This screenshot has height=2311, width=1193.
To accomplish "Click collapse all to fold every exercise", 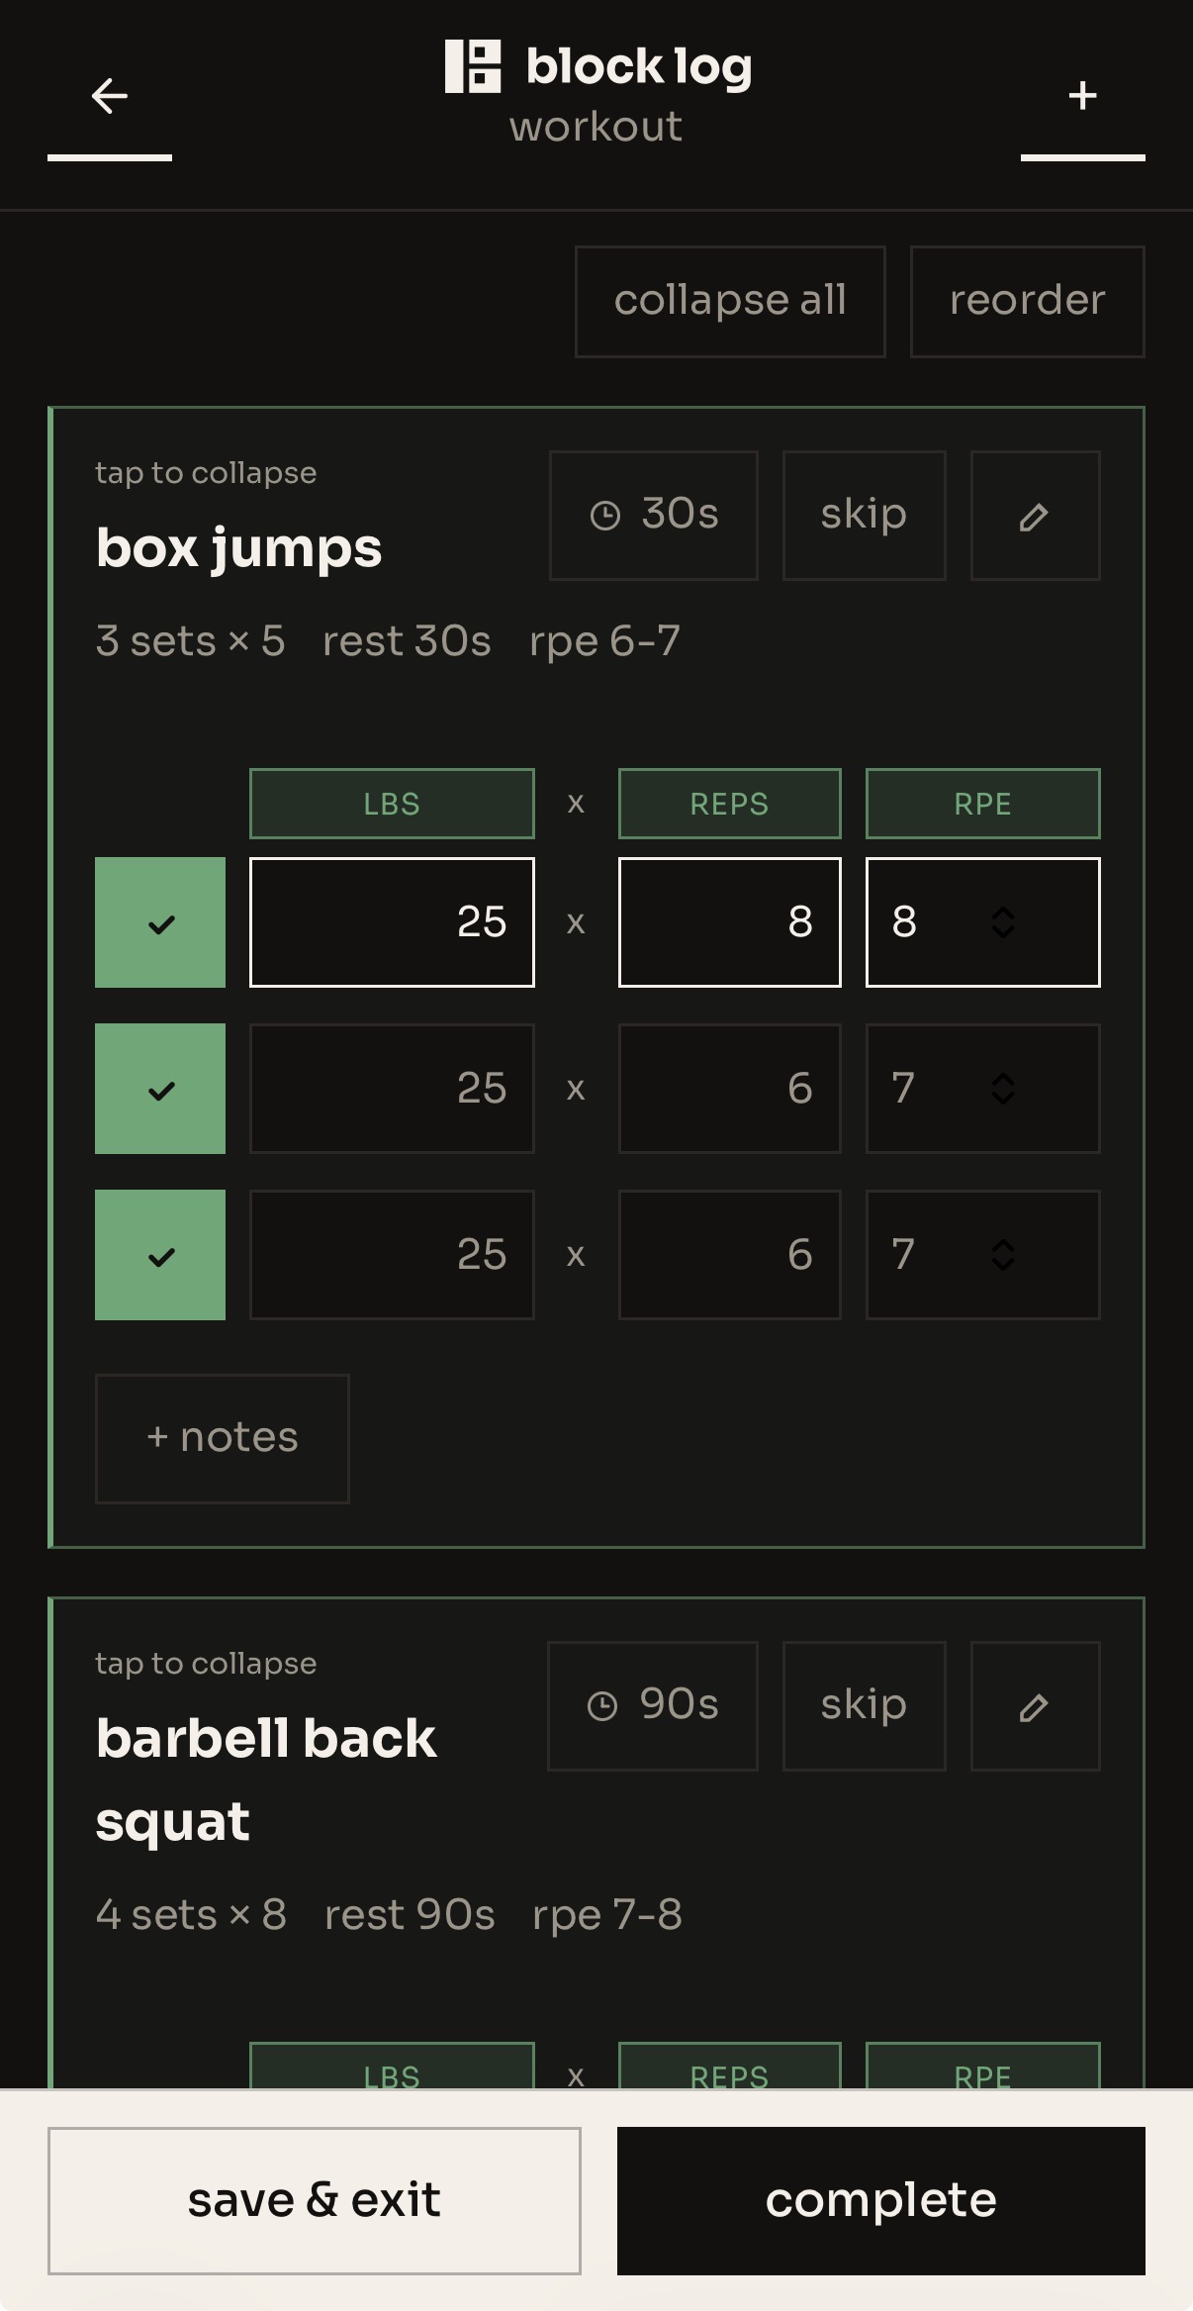I will pyautogui.click(x=730, y=300).
